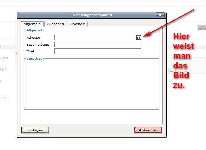The image size is (206, 150).
Task: Click inside the Vorschau preview box
Action: pos(91,85)
